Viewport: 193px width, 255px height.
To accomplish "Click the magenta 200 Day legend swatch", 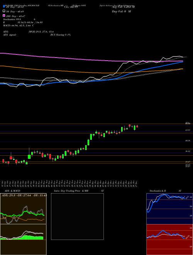I will click(4, 15).
